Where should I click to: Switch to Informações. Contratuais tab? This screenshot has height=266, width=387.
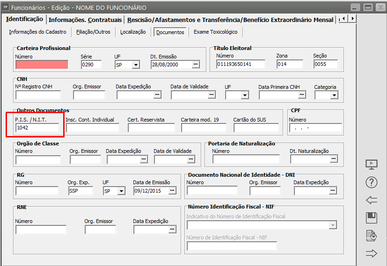(85, 20)
